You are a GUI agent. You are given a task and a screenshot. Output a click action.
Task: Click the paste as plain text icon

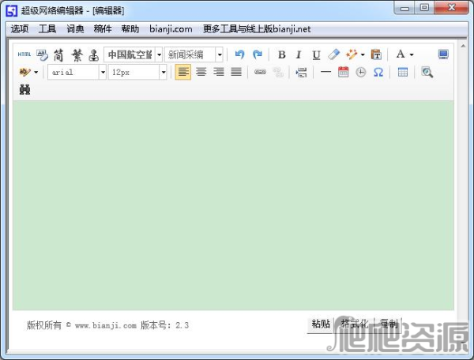(376, 54)
